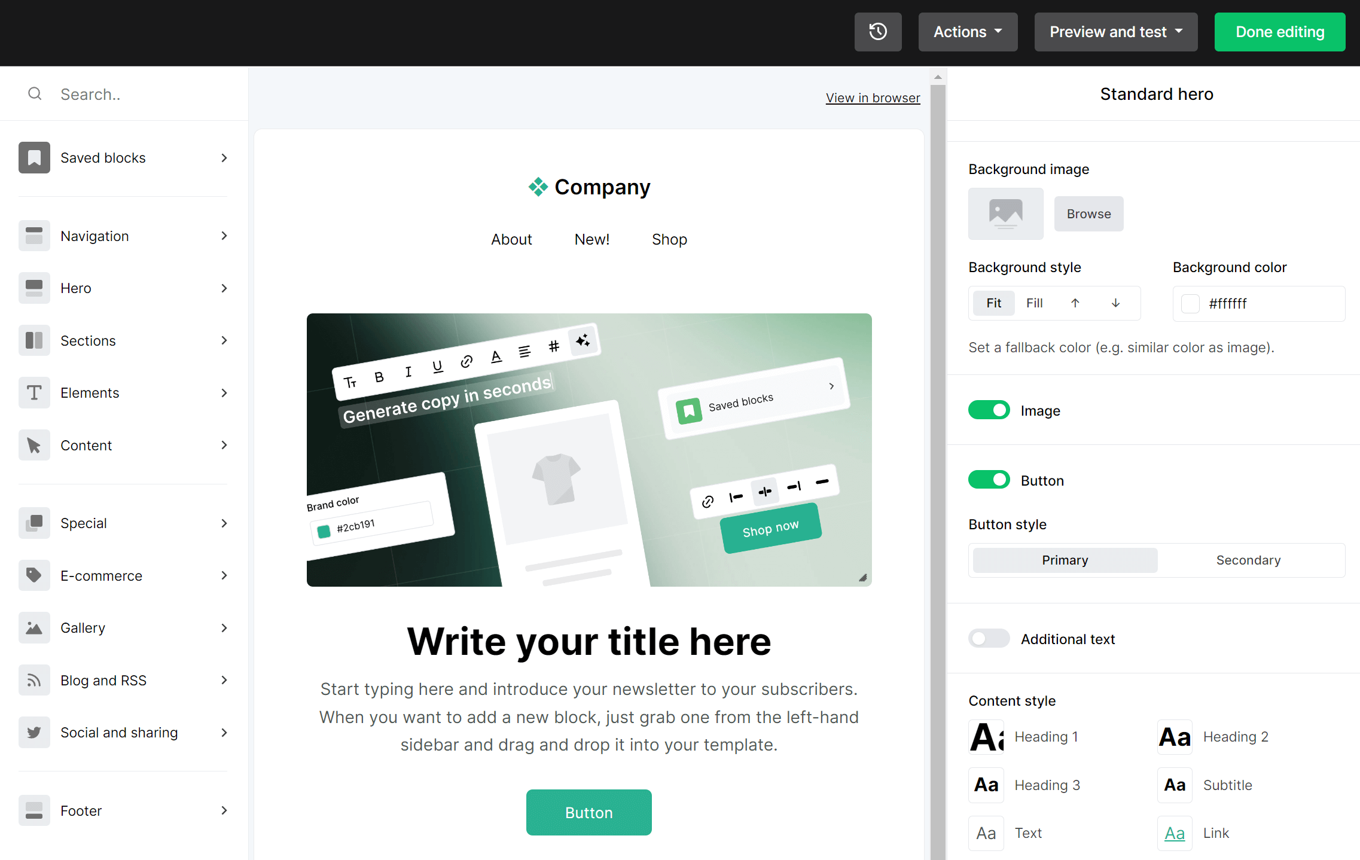1360x860 pixels.
Task: Toggle the Additional text switch
Action: [x=989, y=638]
